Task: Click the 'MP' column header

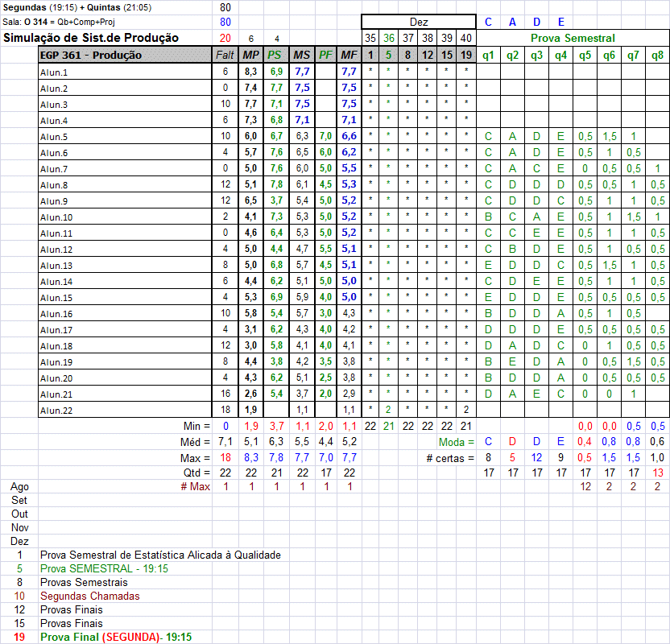Action: coord(250,55)
